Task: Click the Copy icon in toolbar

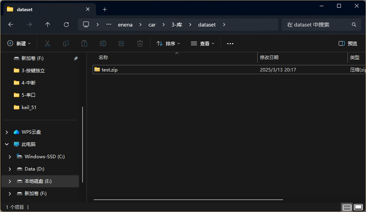Action: 66,43
